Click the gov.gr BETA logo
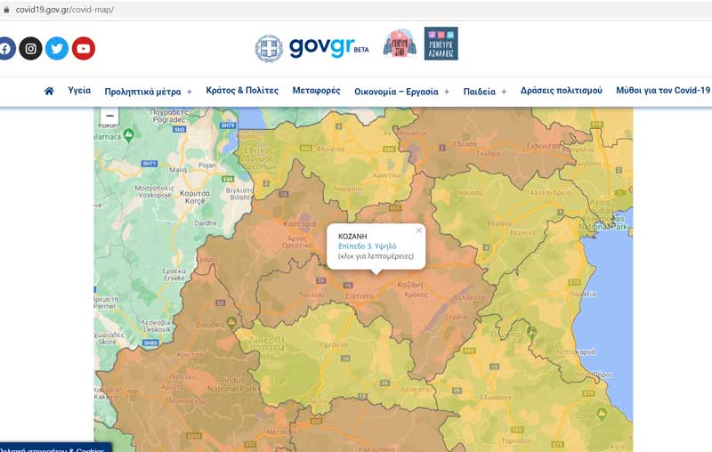The width and height of the screenshot is (712, 452). [328, 47]
